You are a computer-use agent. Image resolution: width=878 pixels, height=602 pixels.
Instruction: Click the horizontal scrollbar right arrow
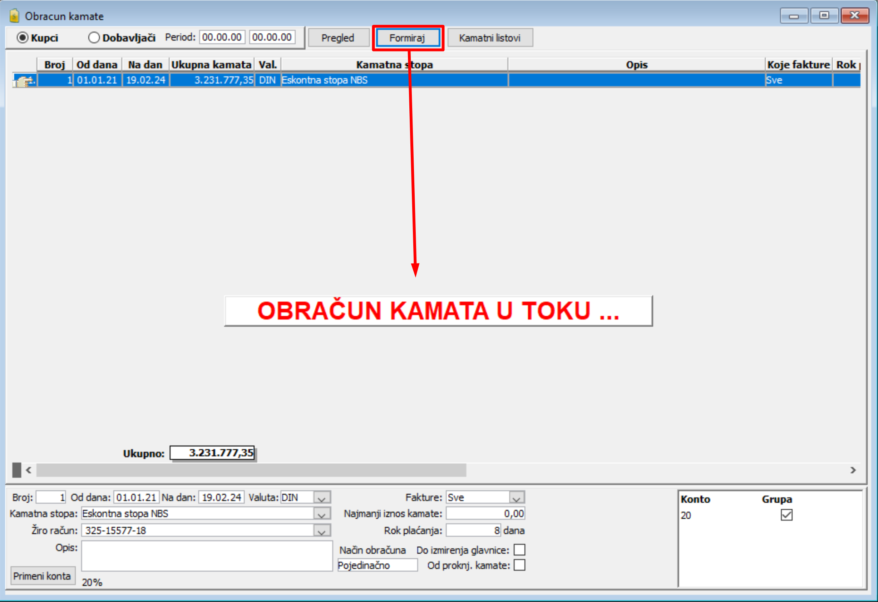[853, 470]
